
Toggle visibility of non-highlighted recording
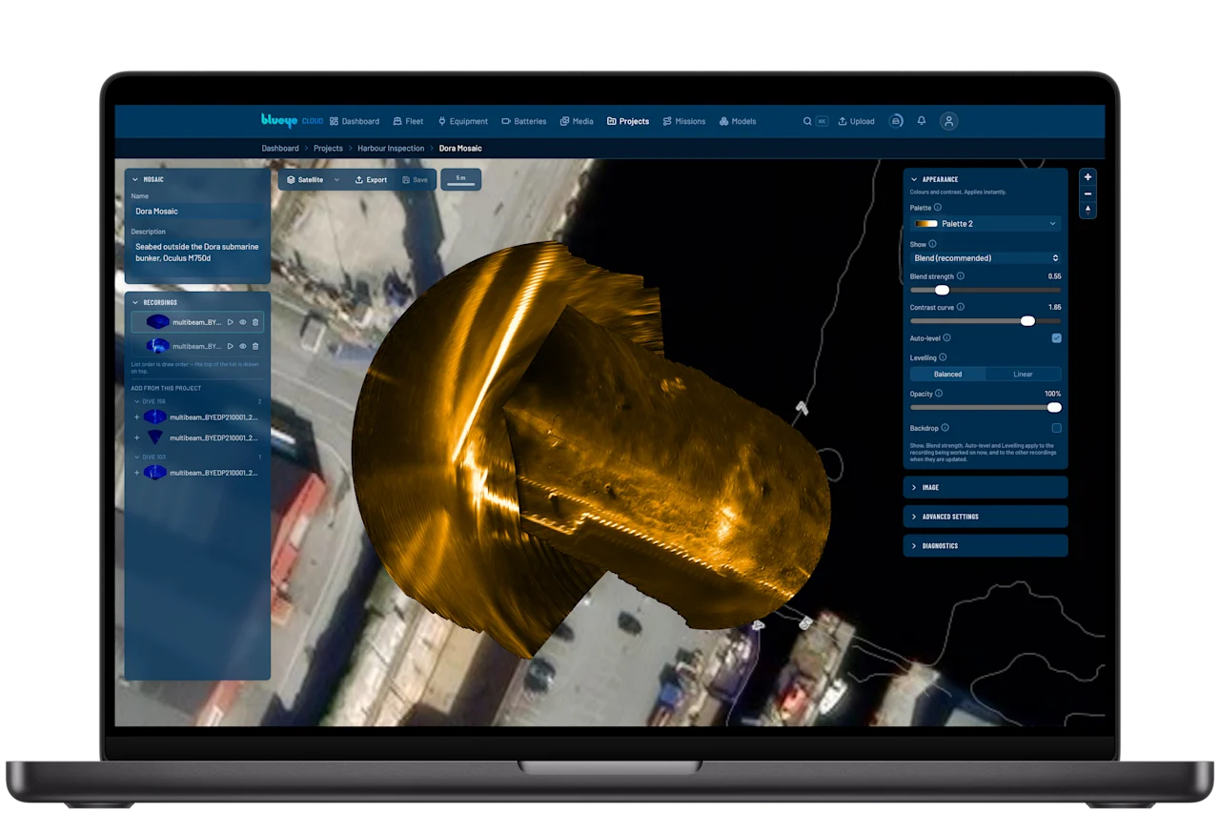click(x=243, y=346)
